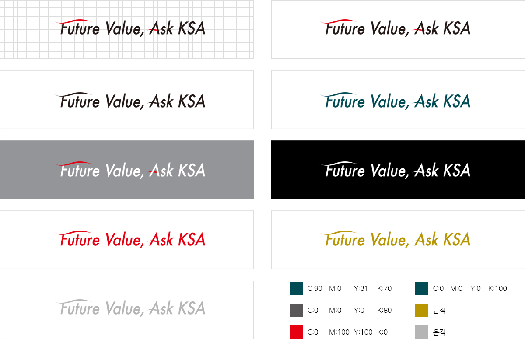Click the swatch labeled C:0 M:0 Y:0 K:100
Image resolution: width=525 pixels, height=339 pixels.
[x=422, y=288]
